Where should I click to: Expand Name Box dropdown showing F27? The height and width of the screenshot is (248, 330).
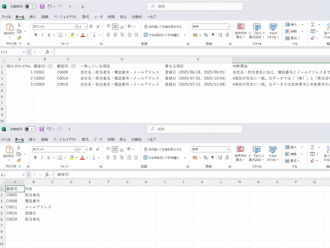24,52
